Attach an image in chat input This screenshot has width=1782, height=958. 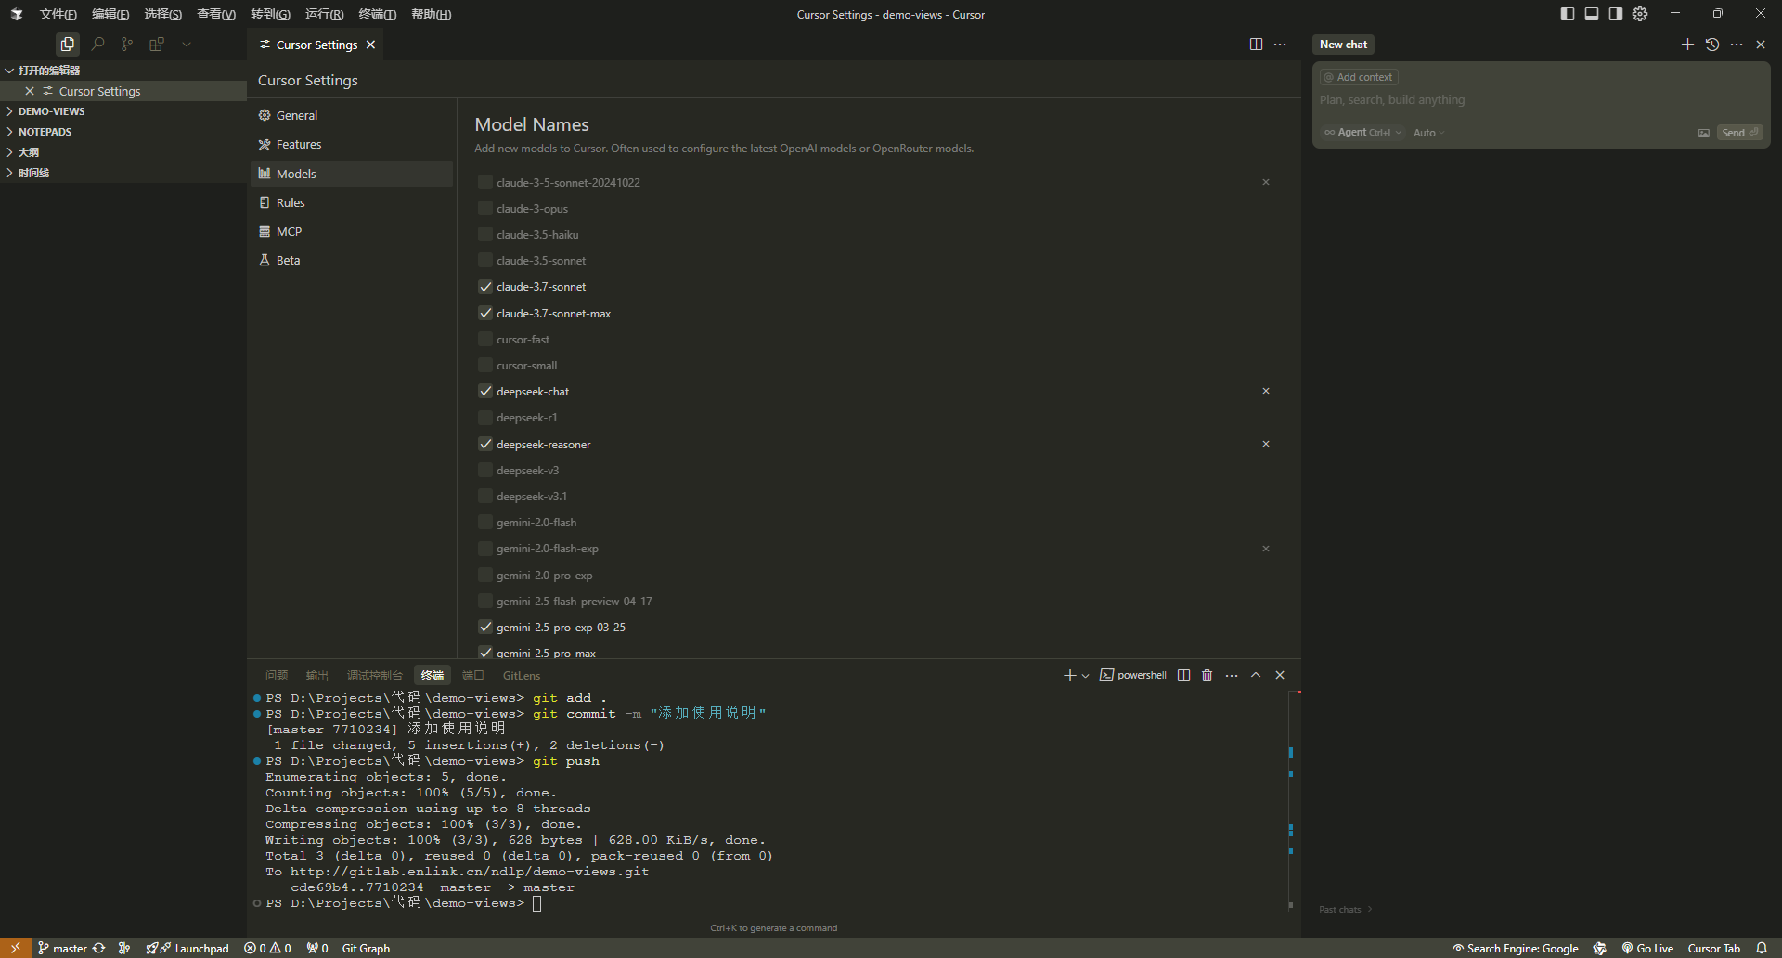1704,133
